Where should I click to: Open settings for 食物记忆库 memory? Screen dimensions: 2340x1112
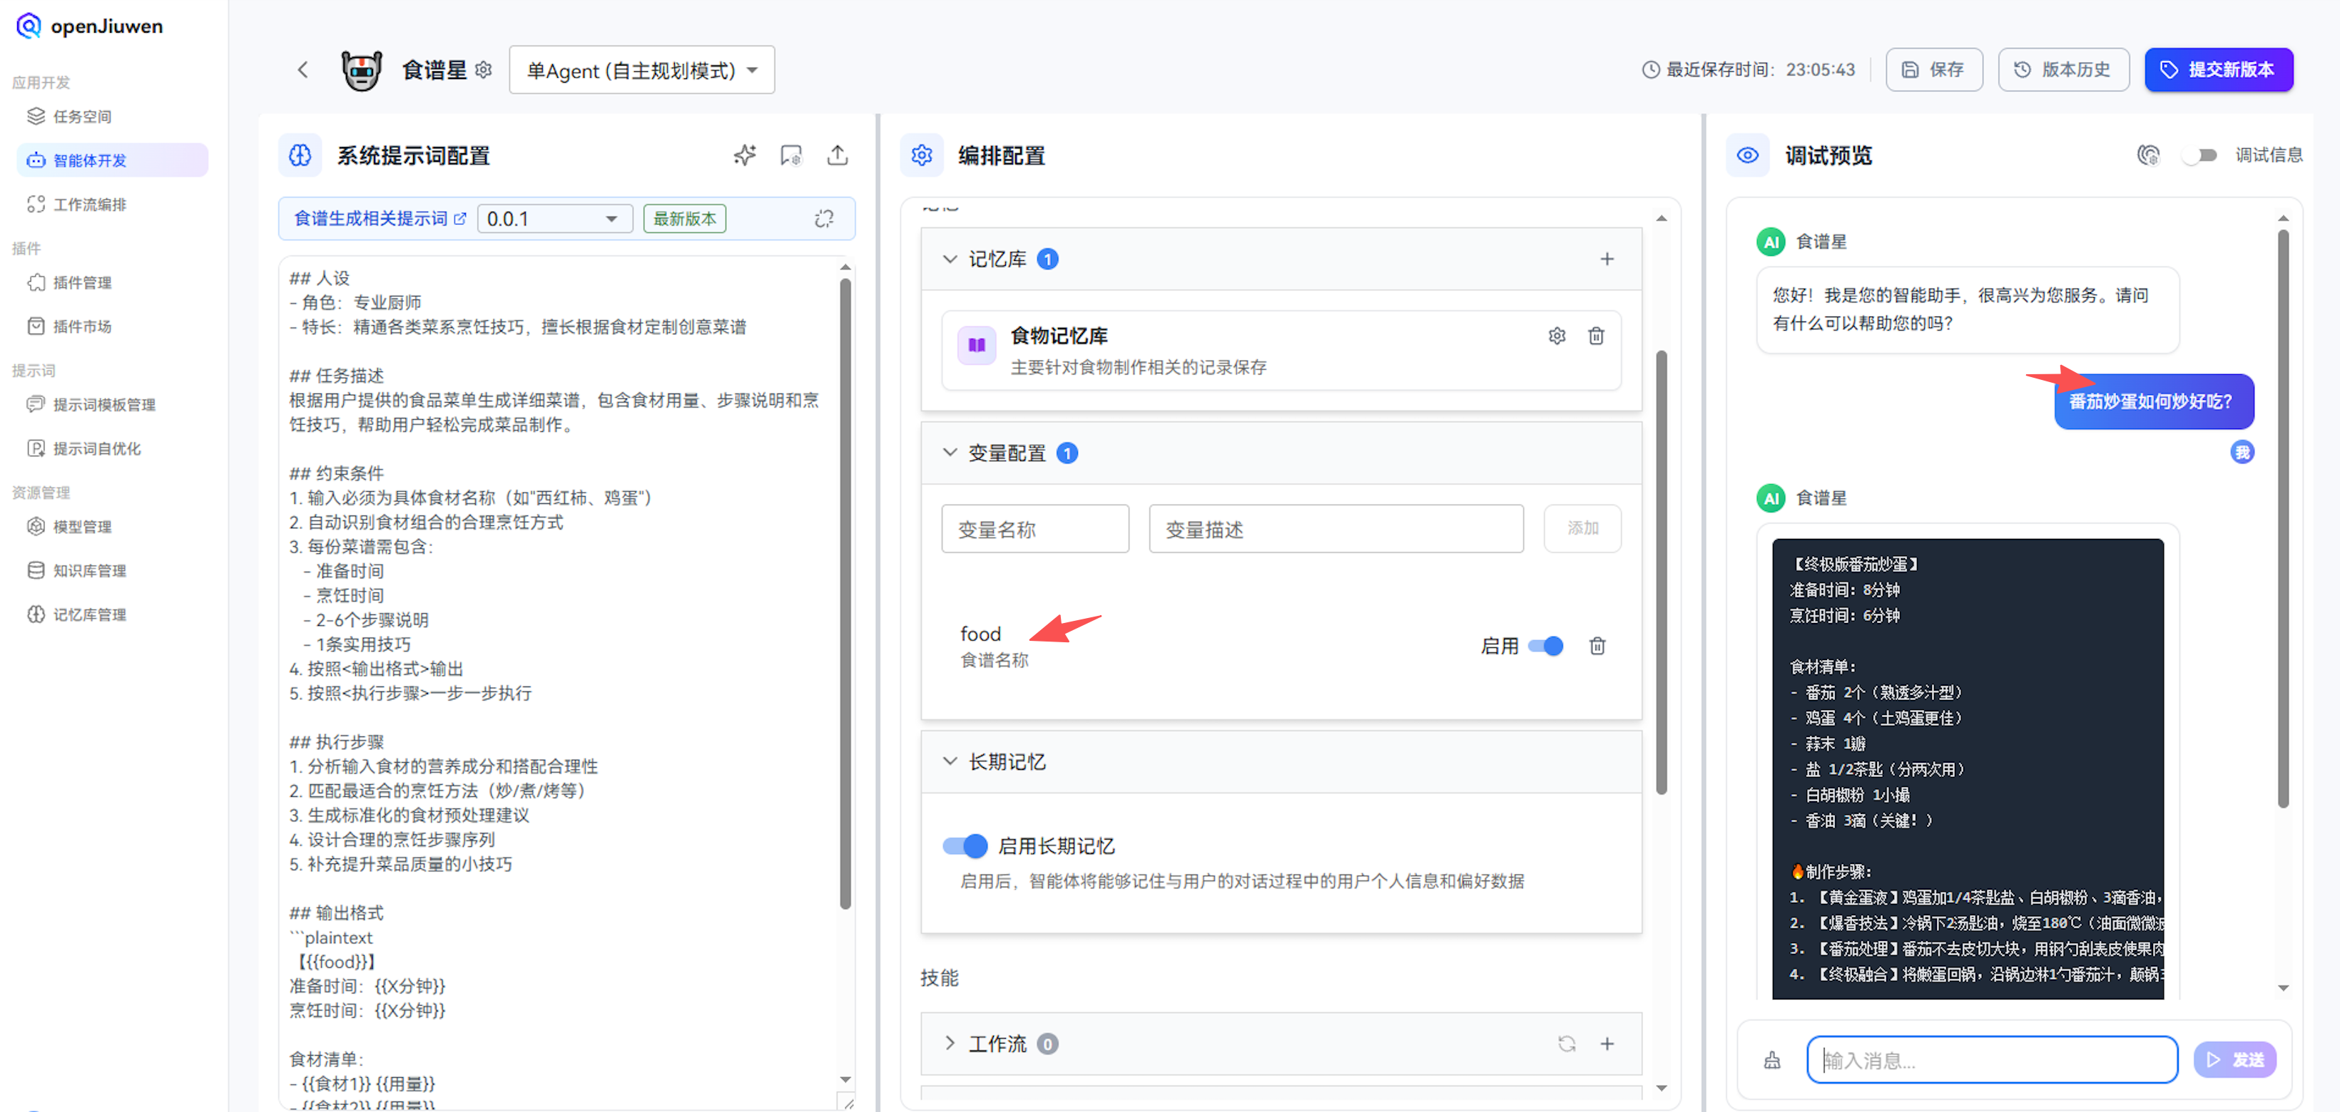click(1557, 335)
